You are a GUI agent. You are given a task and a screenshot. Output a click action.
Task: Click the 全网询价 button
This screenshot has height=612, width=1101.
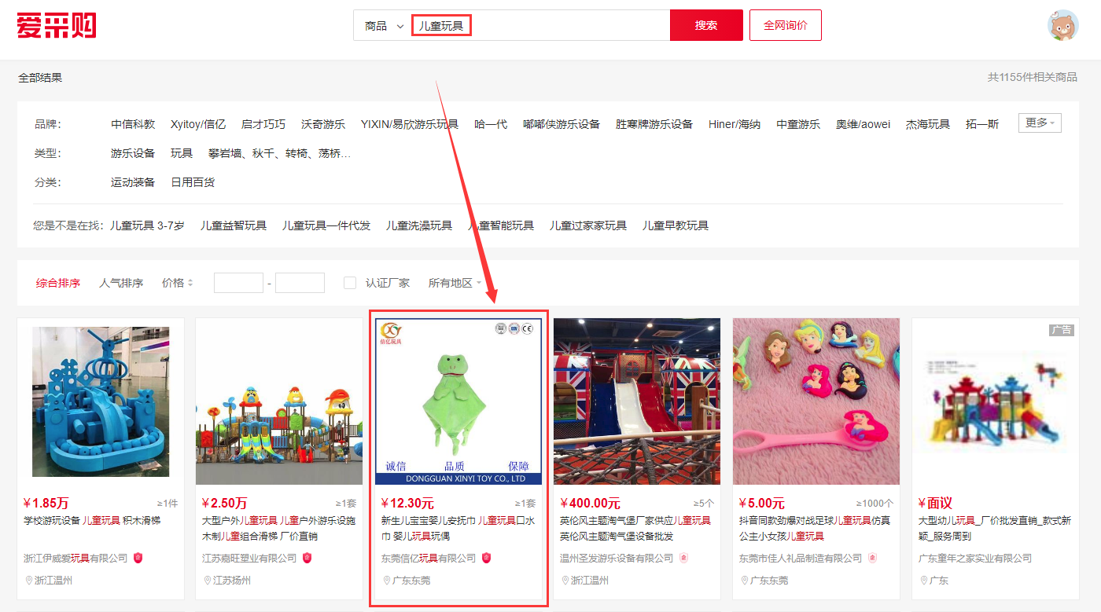coord(786,25)
